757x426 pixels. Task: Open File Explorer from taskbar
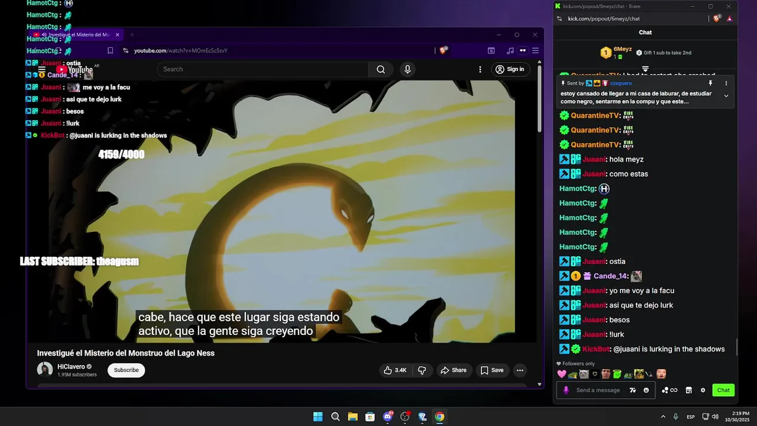click(x=352, y=417)
